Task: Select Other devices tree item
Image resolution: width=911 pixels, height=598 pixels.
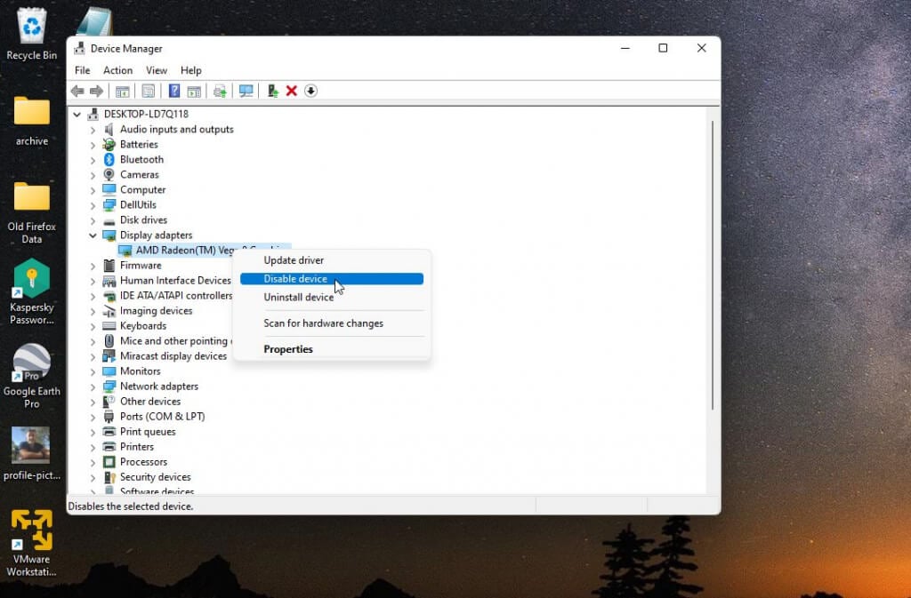Action: (149, 402)
